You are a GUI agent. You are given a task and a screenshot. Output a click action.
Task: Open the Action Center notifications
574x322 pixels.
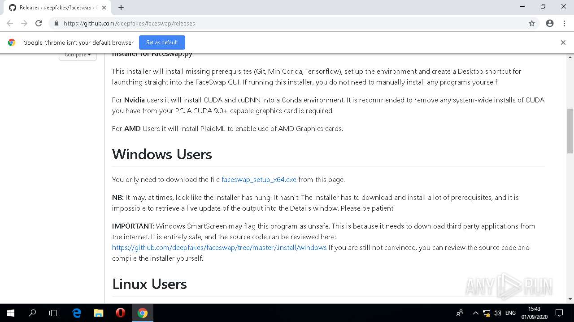pos(560,313)
